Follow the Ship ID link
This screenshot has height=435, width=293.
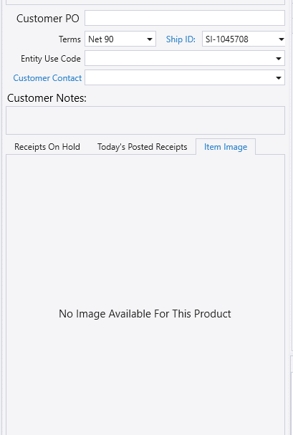point(181,39)
